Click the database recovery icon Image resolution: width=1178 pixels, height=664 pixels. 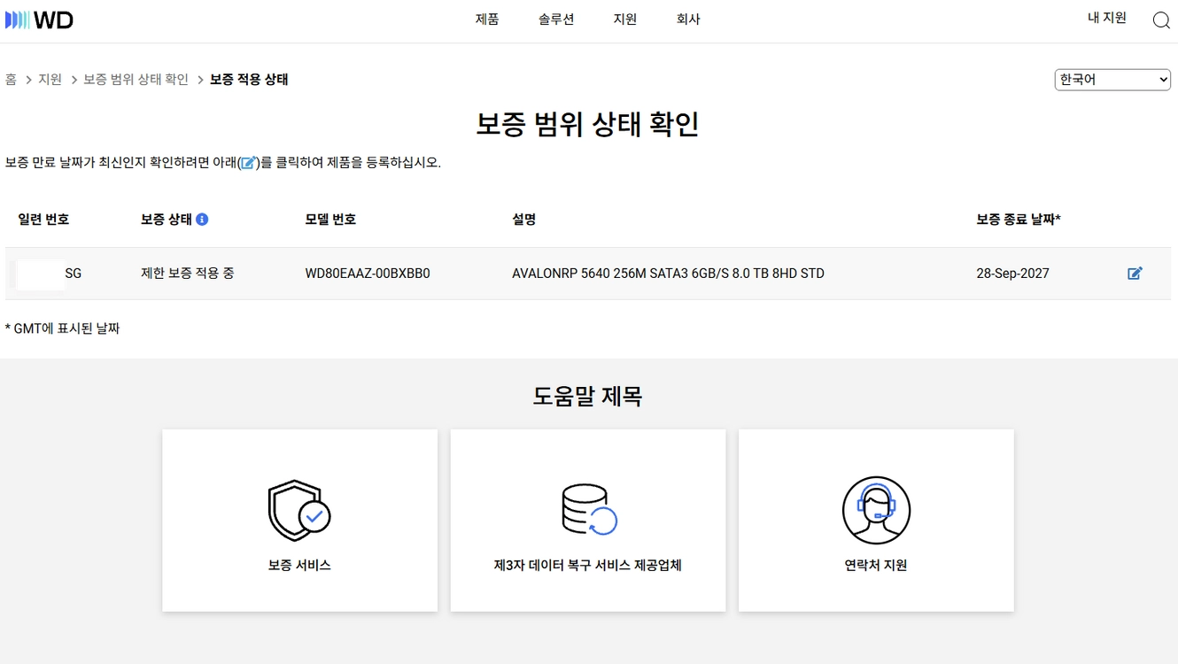[x=588, y=510]
